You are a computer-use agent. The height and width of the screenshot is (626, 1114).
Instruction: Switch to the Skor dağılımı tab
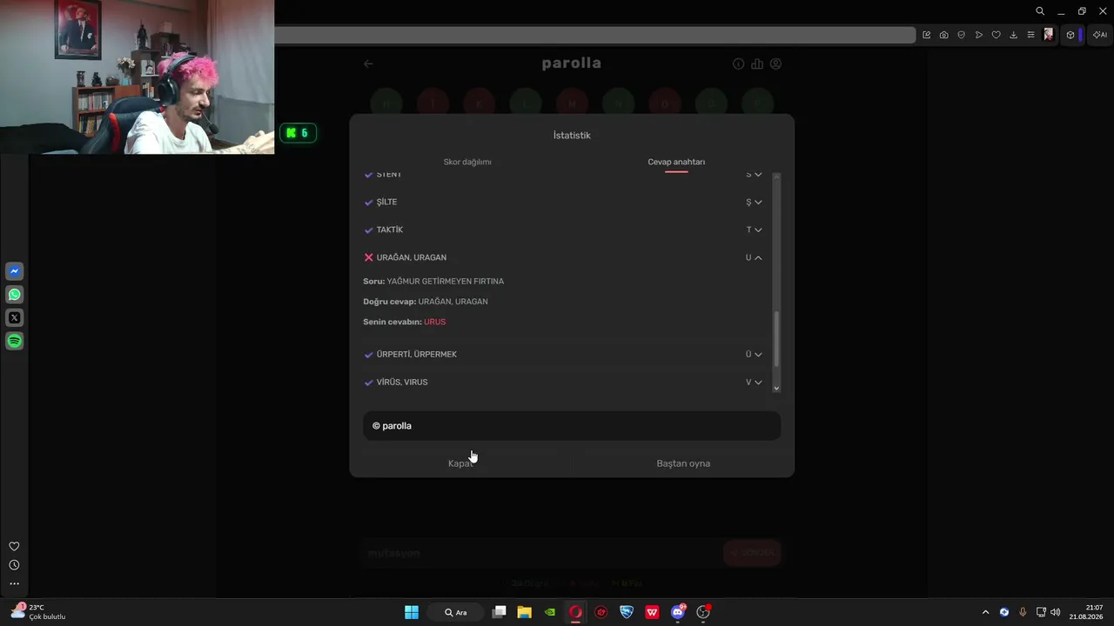467,162
